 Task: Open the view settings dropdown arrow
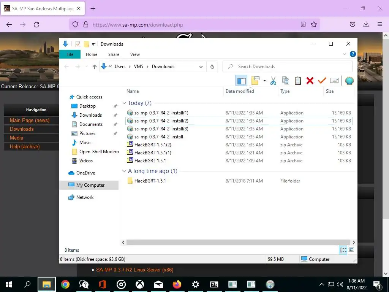pos(264,81)
